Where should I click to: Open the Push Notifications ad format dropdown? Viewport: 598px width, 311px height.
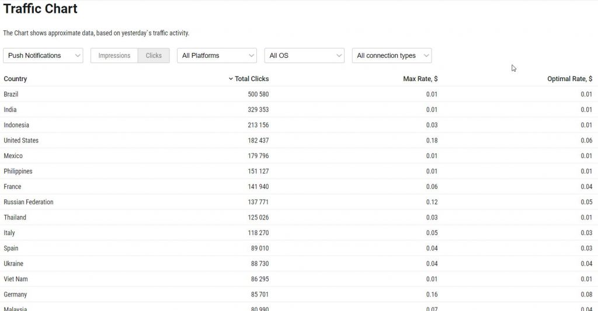coord(43,55)
